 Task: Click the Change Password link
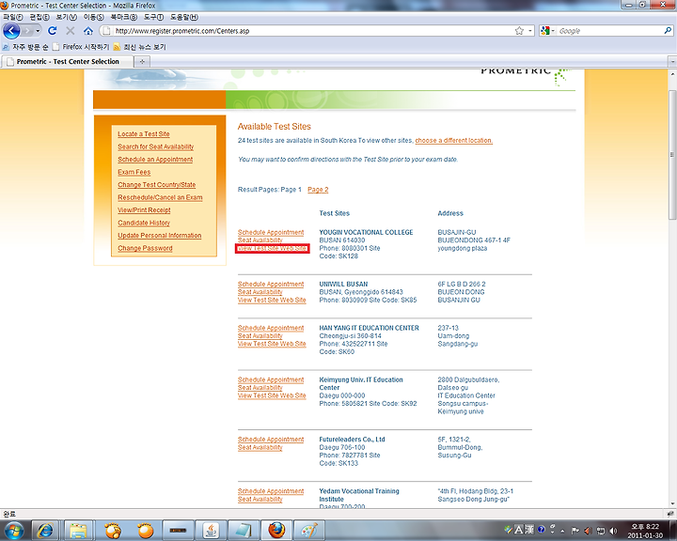pos(145,248)
